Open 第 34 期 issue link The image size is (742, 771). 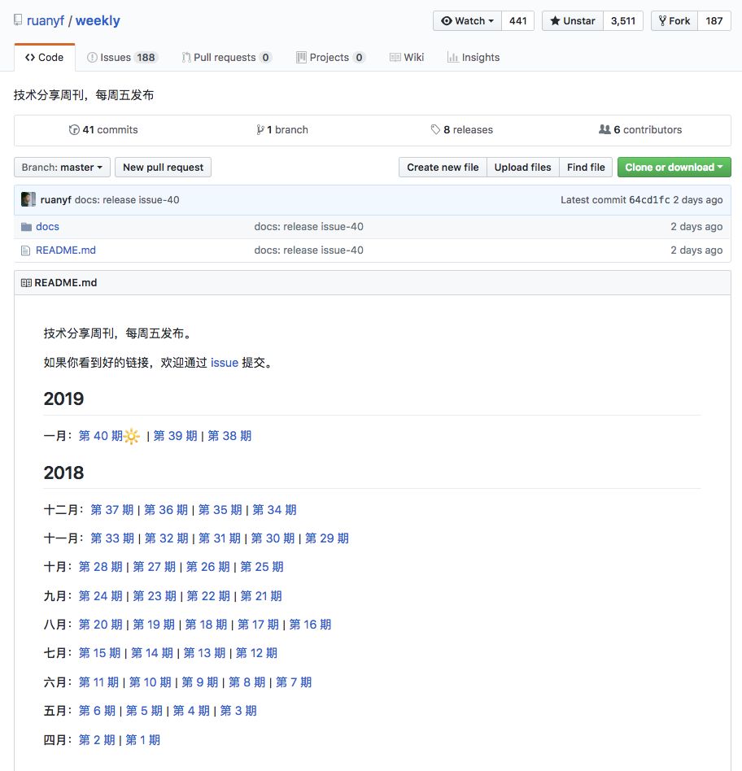tap(274, 510)
